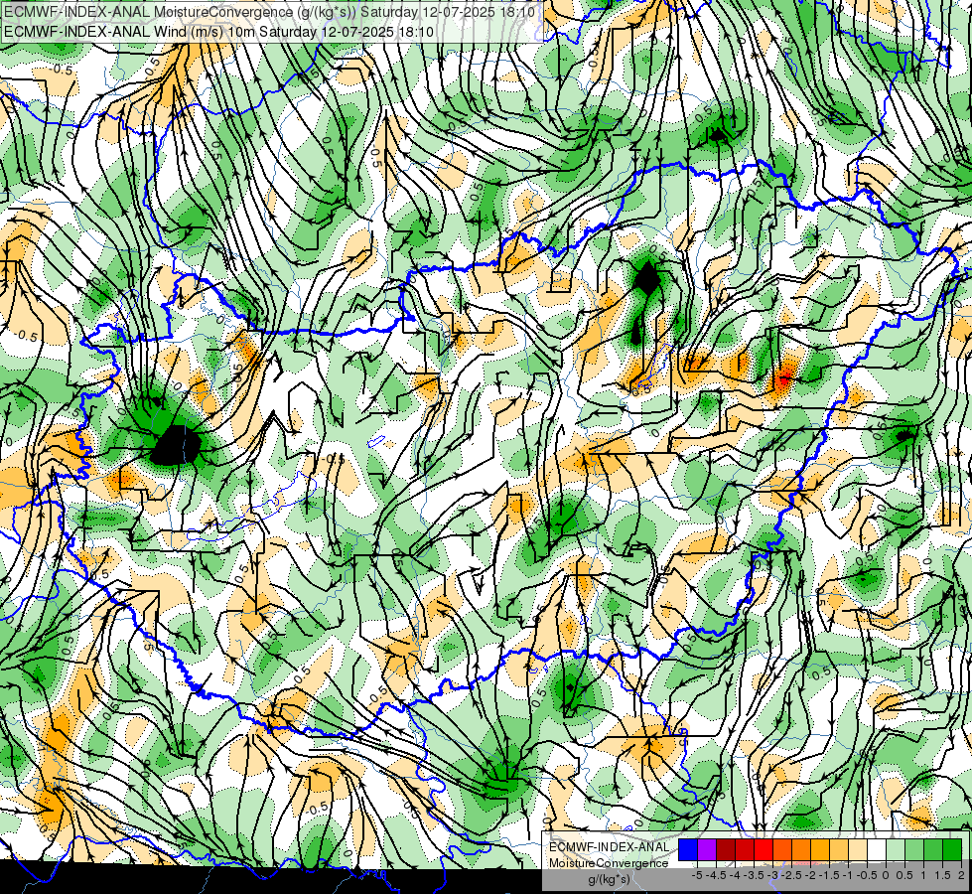Click the '-4.5' legend scale value
Image resolution: width=972 pixels, height=894 pixels.
(716, 875)
